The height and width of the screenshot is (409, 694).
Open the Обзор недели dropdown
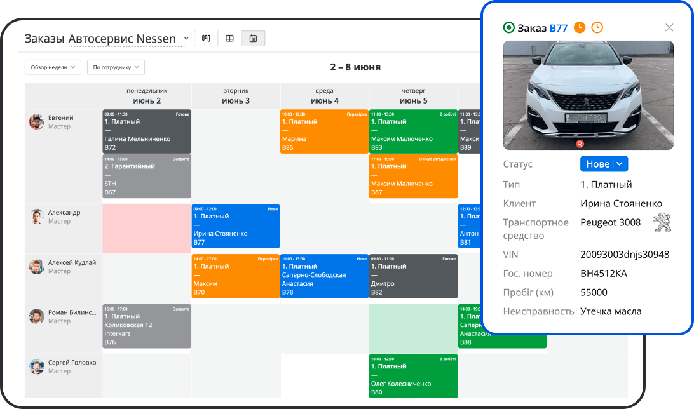tap(53, 67)
